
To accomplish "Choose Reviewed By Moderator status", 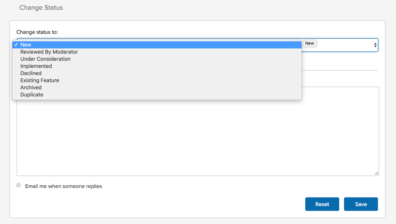I will point(157,52).
